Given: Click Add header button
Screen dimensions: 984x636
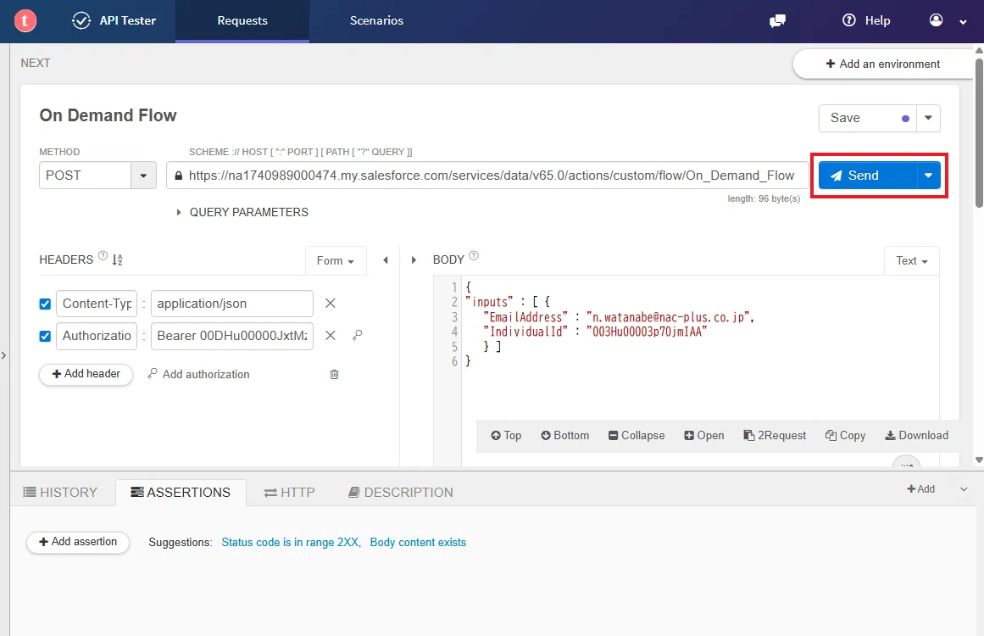Looking at the screenshot, I should click(x=86, y=374).
